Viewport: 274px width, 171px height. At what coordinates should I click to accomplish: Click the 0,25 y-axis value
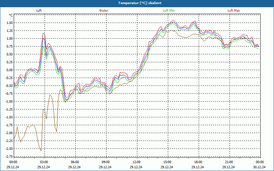10,62
